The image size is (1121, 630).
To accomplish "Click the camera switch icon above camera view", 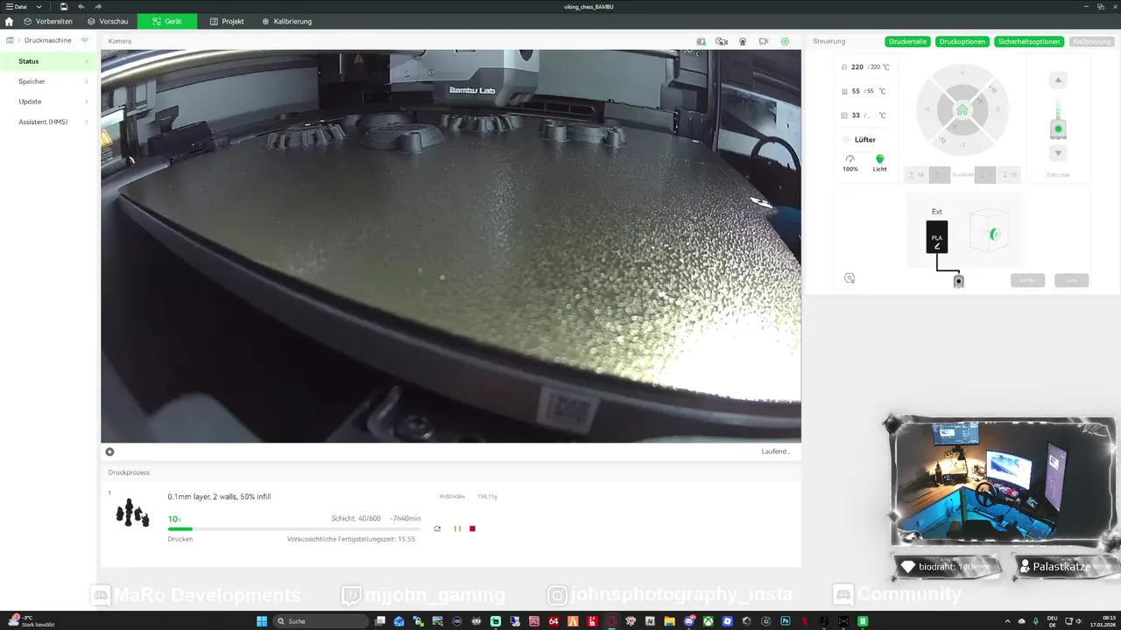I will [764, 41].
